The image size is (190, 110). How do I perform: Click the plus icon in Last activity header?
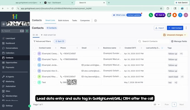coord(162,48)
